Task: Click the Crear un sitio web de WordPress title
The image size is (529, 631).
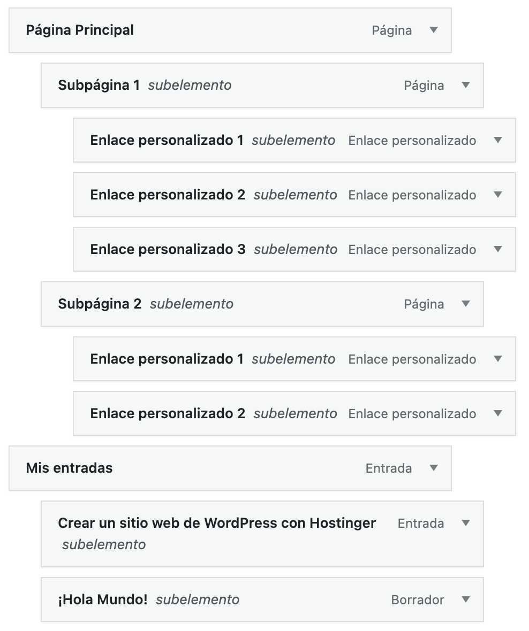Action: point(216,523)
